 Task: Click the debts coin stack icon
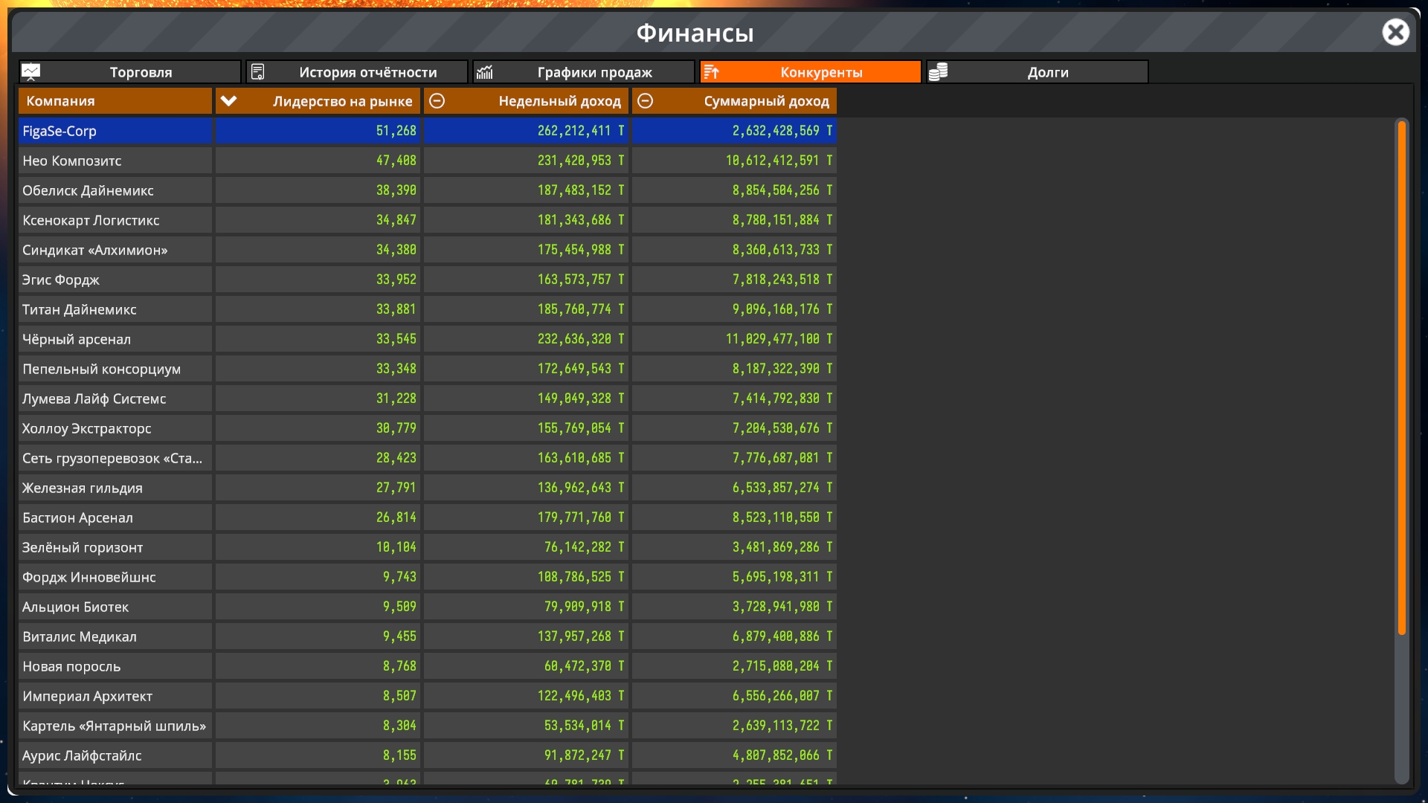pos(939,72)
